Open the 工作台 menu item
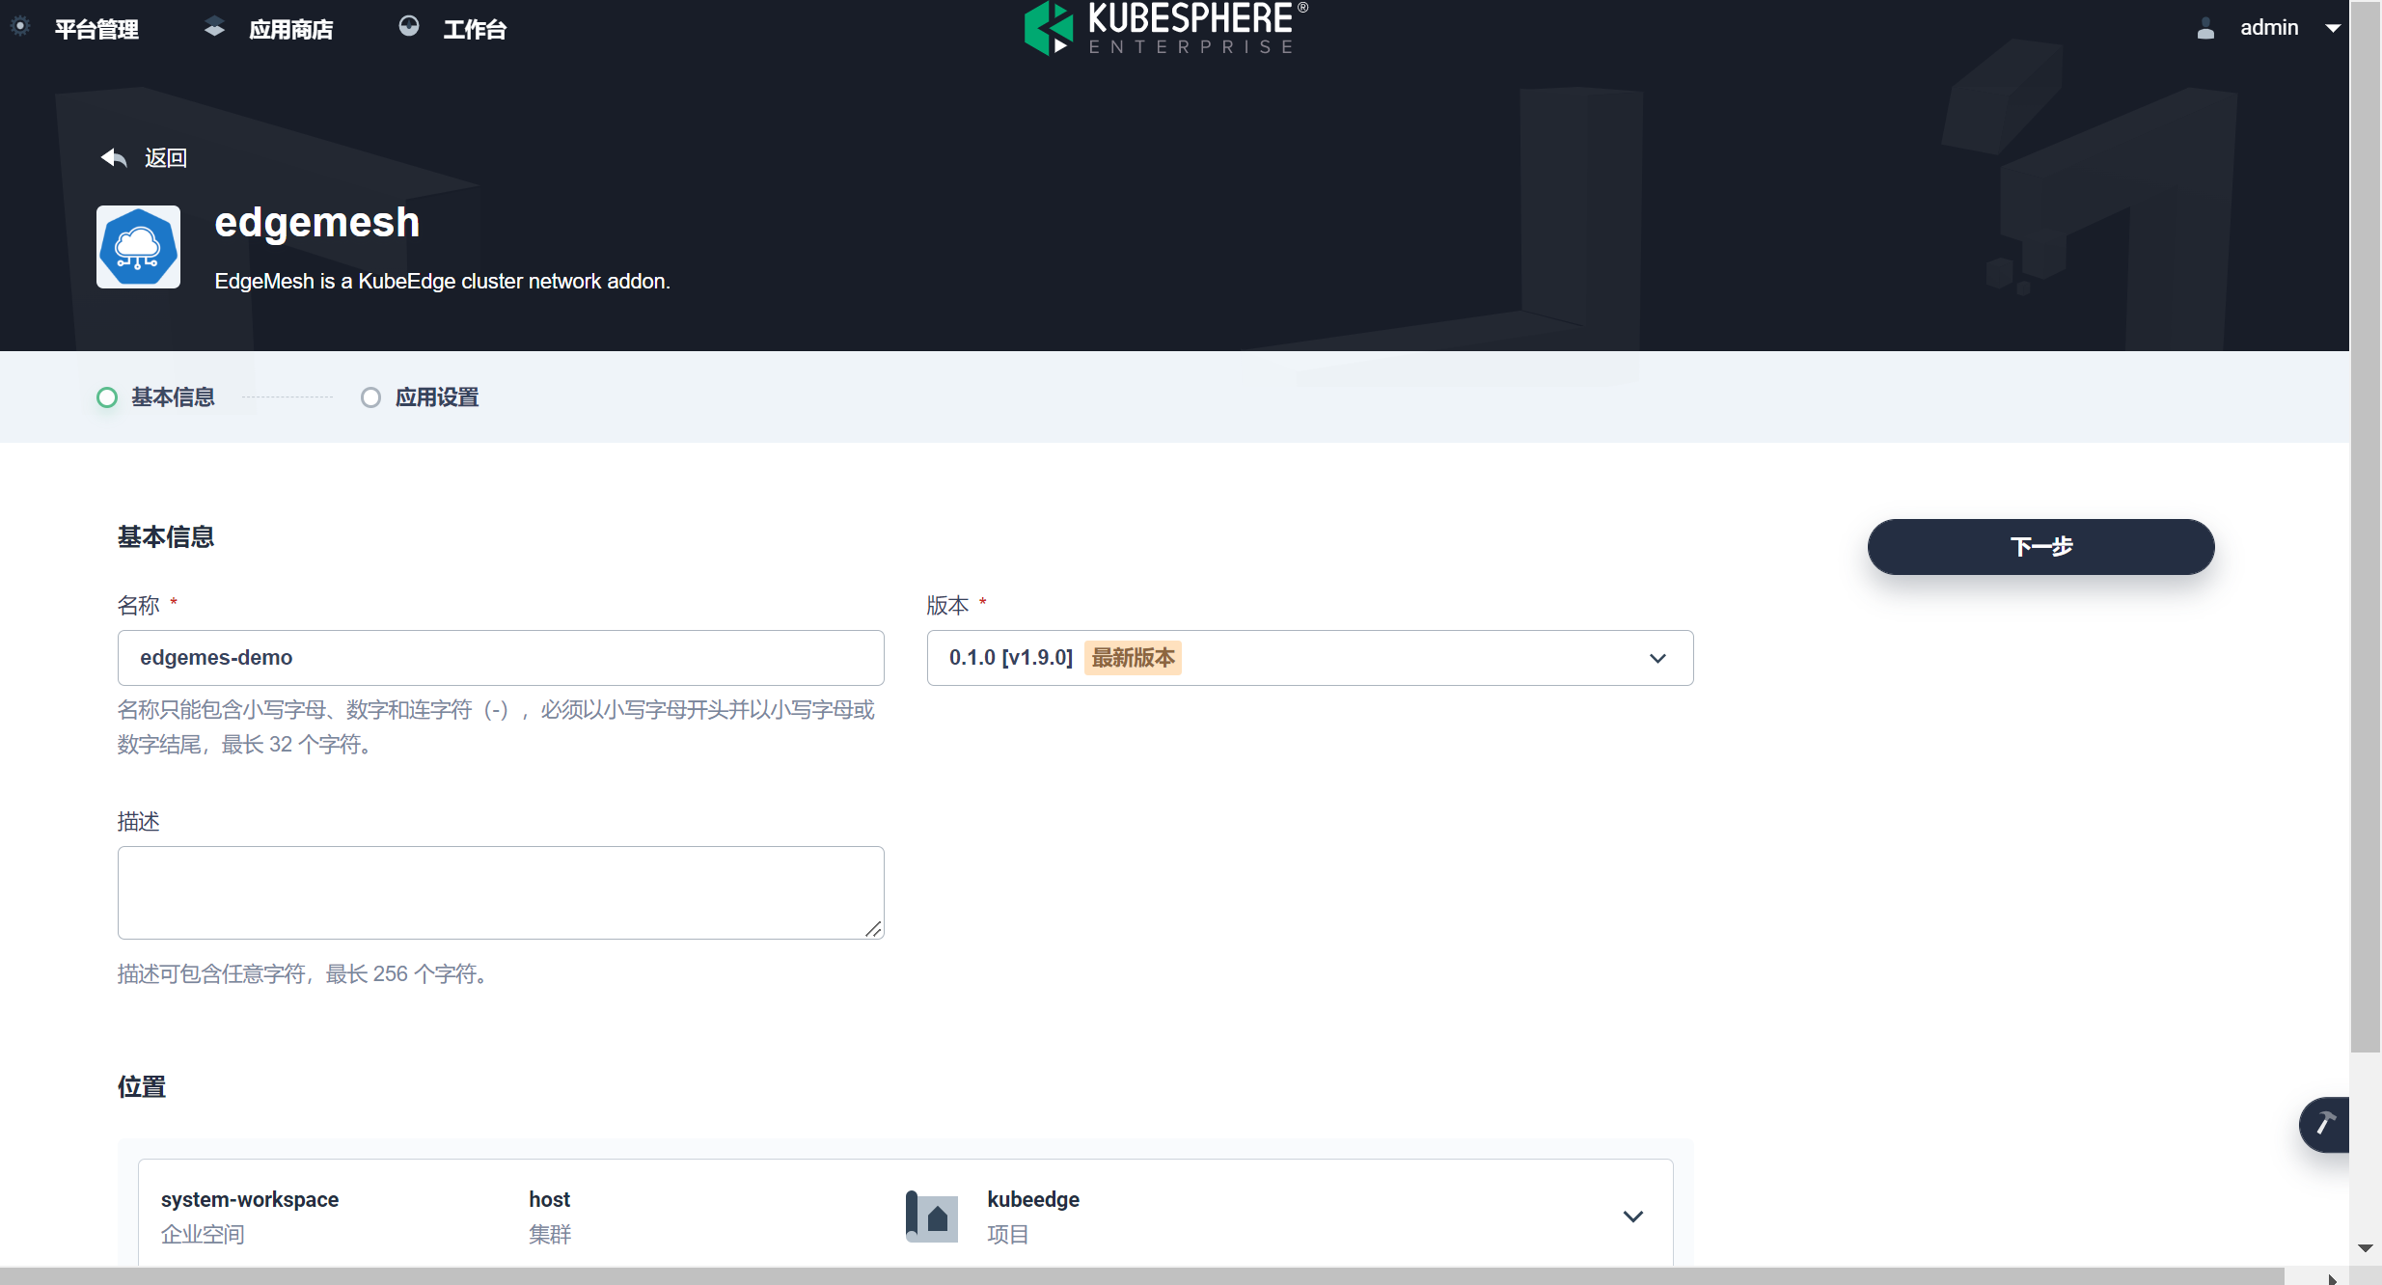This screenshot has width=2382, height=1285. [475, 29]
